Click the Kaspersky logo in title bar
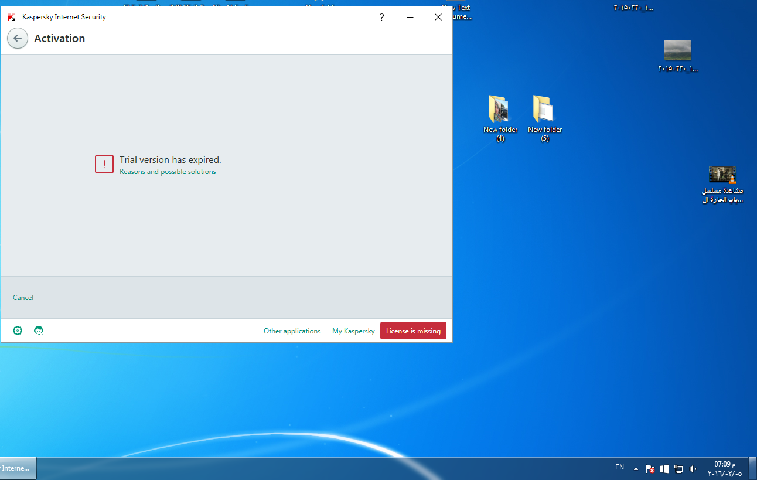757x480 pixels. (x=11, y=17)
